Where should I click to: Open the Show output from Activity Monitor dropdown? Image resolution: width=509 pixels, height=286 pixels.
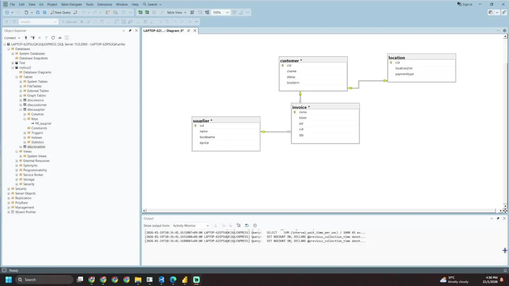(190, 226)
